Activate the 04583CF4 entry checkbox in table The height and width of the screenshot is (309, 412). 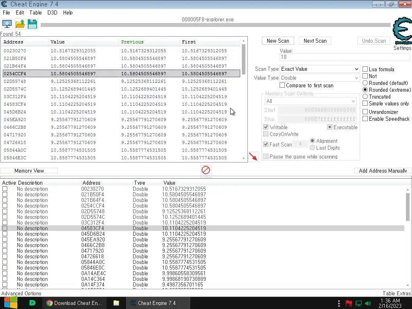click(x=5, y=229)
